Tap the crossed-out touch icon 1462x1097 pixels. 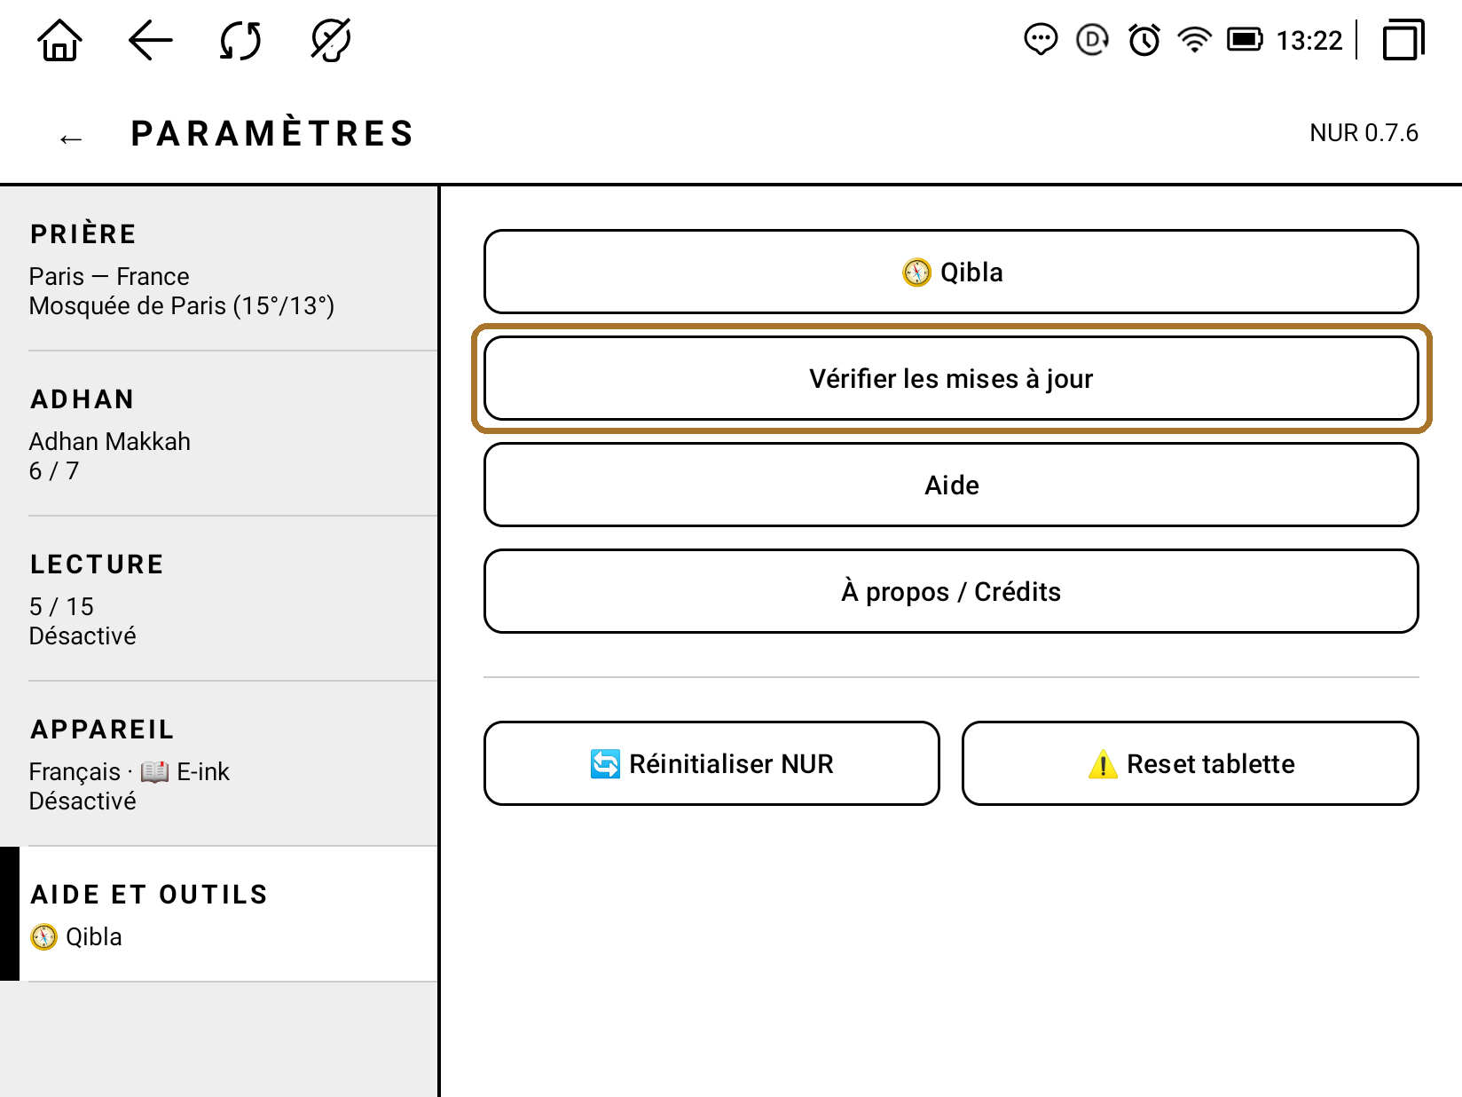tap(331, 41)
